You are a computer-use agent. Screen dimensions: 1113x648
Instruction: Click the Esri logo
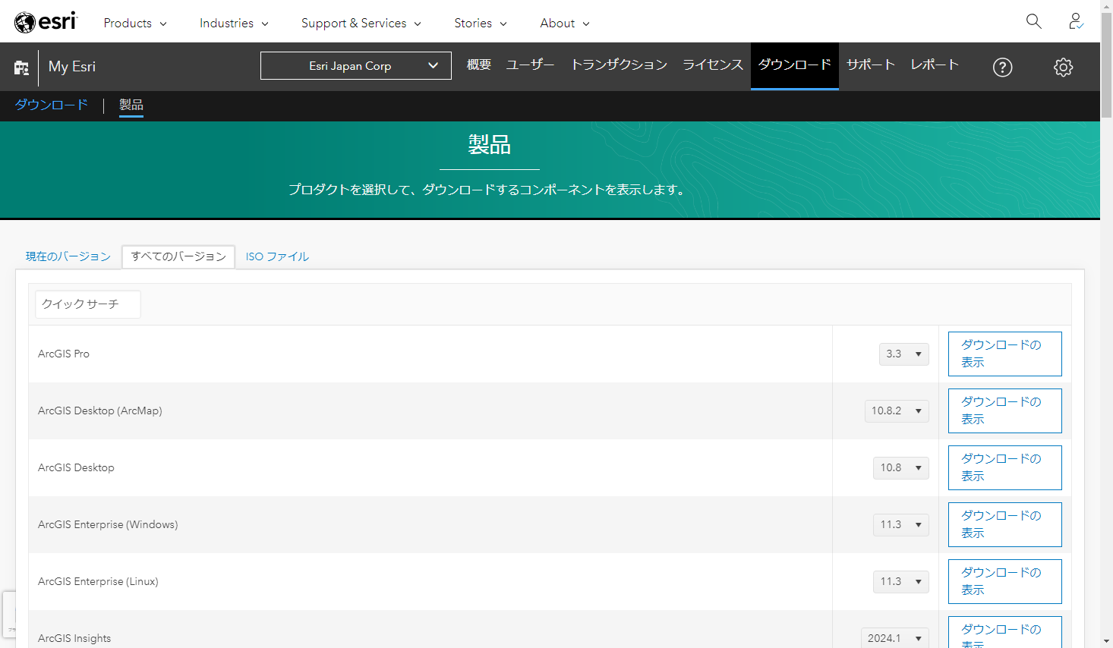pos(46,22)
